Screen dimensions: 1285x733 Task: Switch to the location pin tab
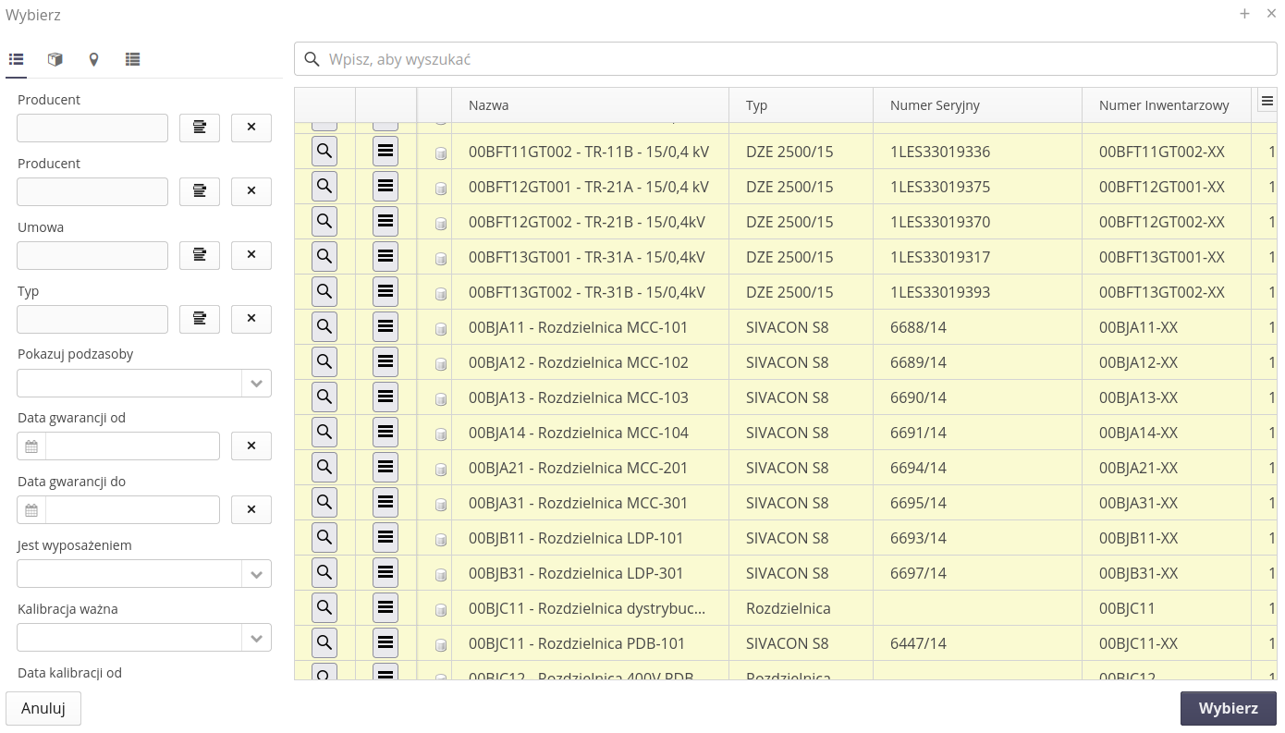click(x=93, y=59)
